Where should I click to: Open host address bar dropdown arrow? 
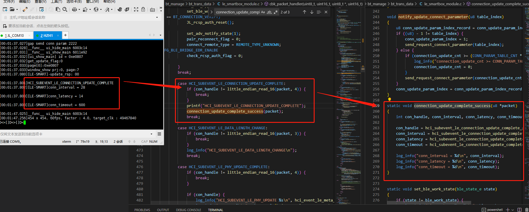157,18
